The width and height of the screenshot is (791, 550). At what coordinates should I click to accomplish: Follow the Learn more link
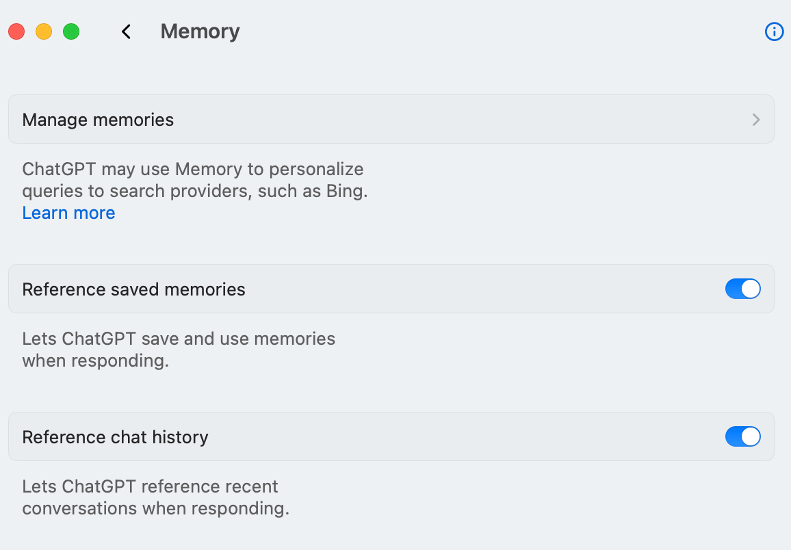(68, 213)
